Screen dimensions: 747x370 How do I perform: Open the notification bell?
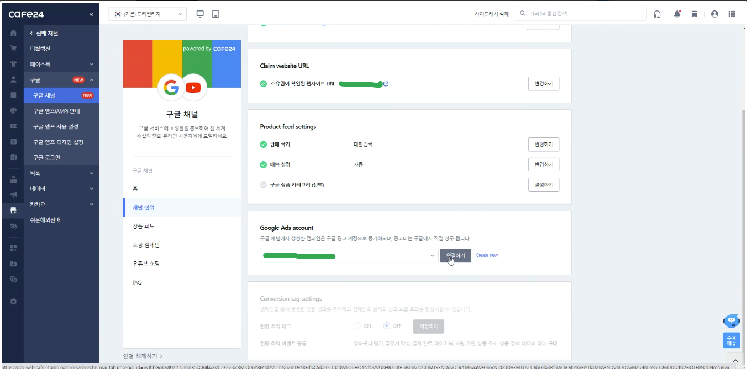pyautogui.click(x=677, y=14)
